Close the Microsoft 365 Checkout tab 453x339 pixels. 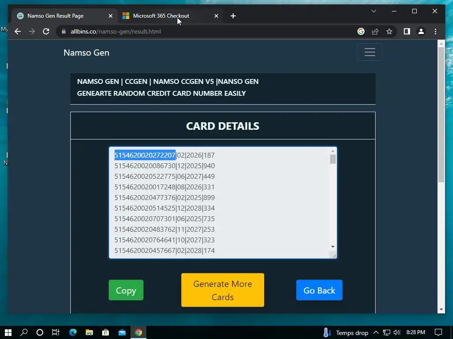[x=216, y=16]
